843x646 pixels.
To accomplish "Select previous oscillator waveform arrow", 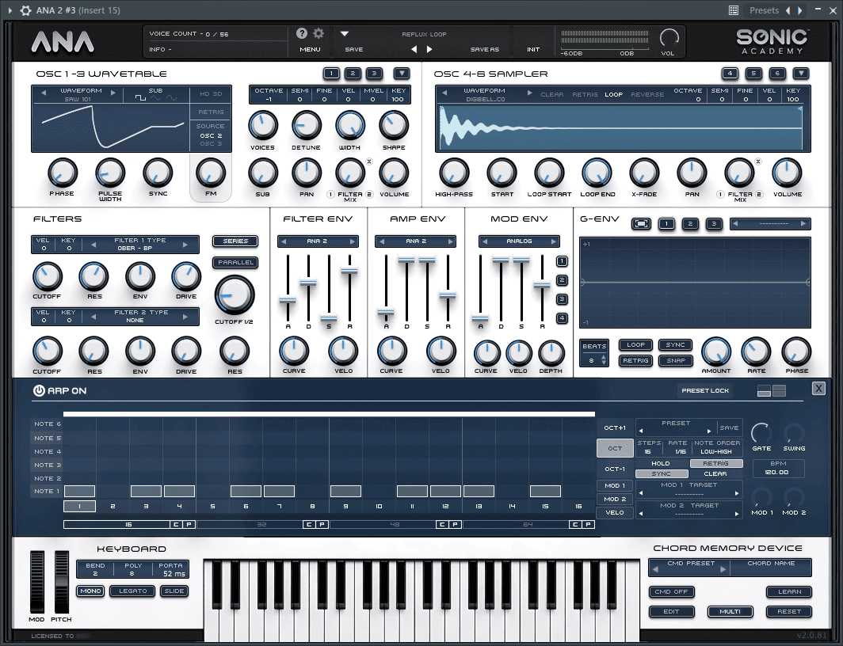I will 44,93.
